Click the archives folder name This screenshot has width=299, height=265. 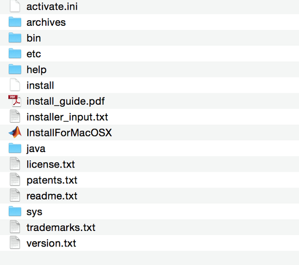click(x=46, y=22)
